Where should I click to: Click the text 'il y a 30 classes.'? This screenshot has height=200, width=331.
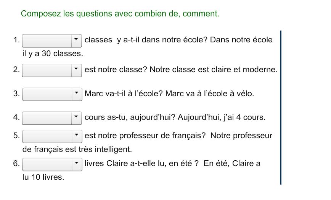53,54
